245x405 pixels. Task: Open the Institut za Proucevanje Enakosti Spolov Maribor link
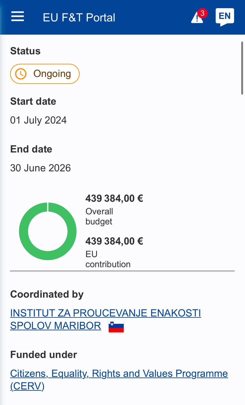(x=105, y=313)
